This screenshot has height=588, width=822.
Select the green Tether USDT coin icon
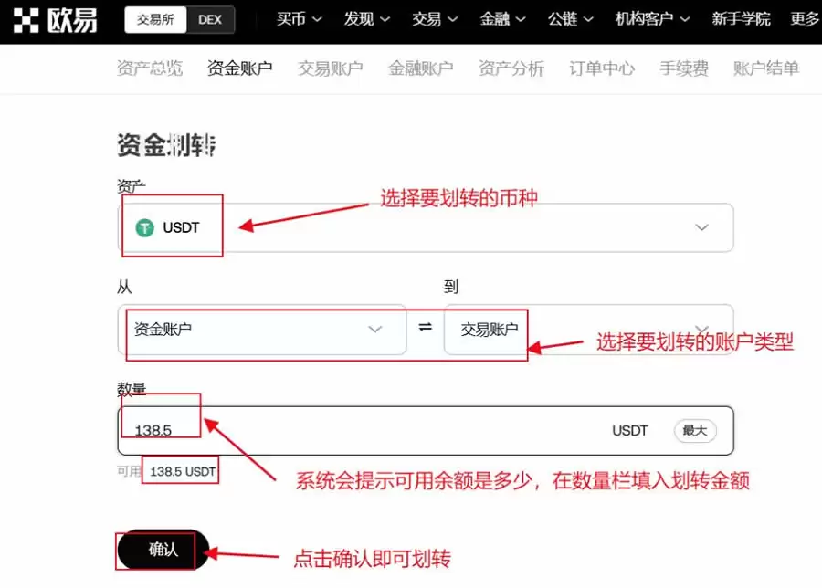(143, 227)
